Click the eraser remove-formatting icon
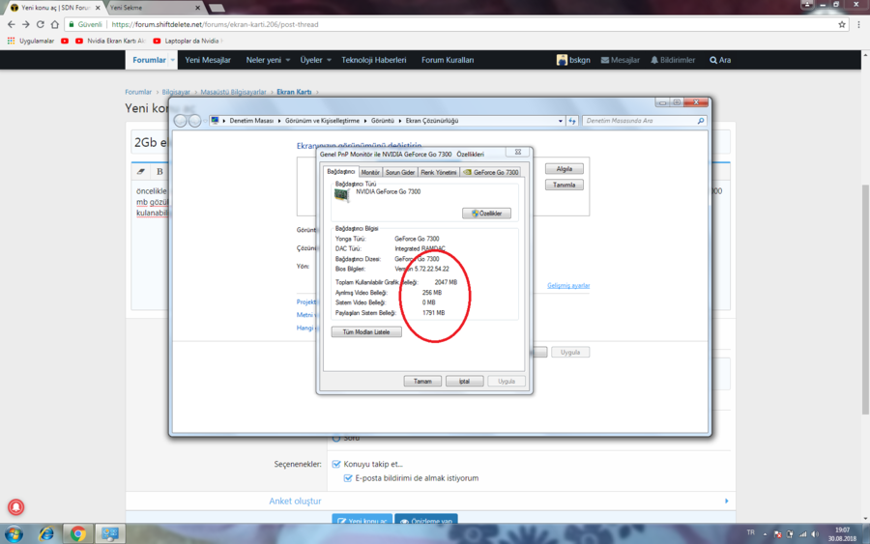This screenshot has height=544, width=870. click(141, 172)
